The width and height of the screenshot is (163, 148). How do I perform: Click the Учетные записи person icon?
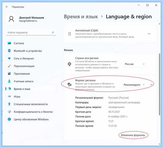[x=9, y=81]
